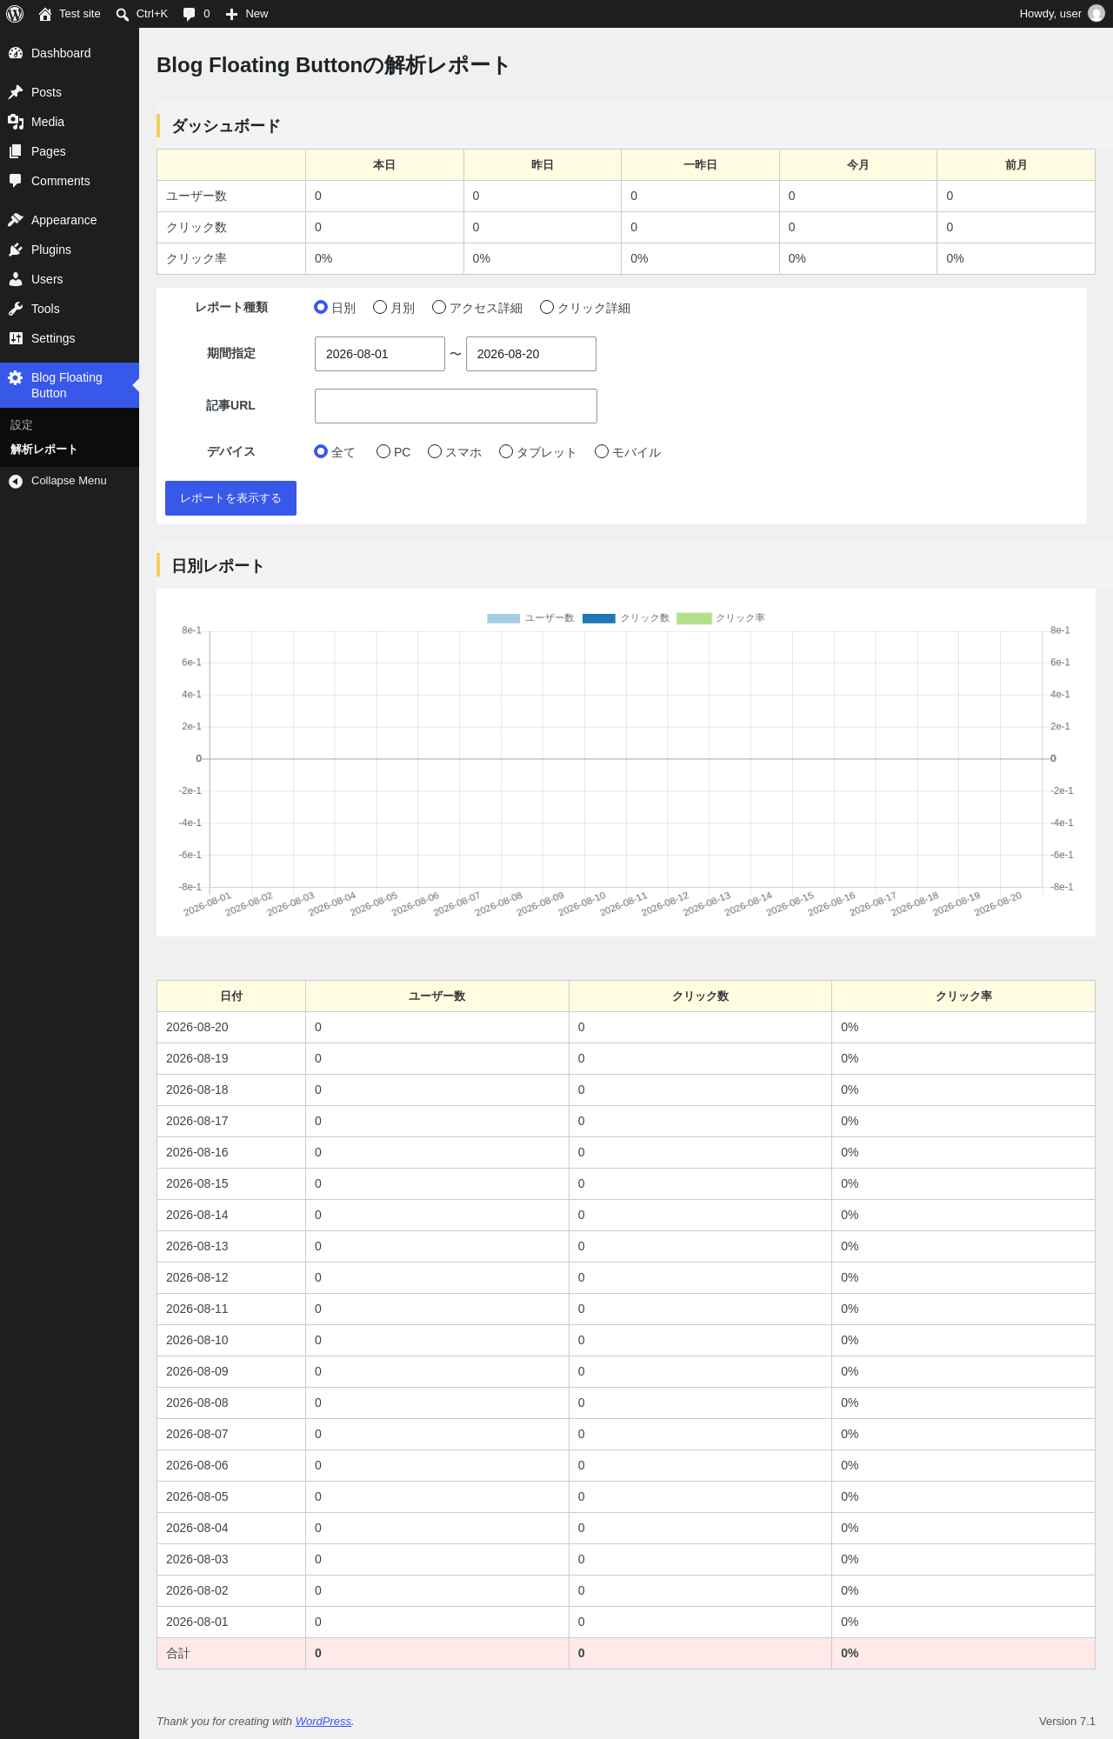Open the 解析レポート submenu item
Image resolution: width=1113 pixels, height=1739 pixels.
(x=70, y=450)
